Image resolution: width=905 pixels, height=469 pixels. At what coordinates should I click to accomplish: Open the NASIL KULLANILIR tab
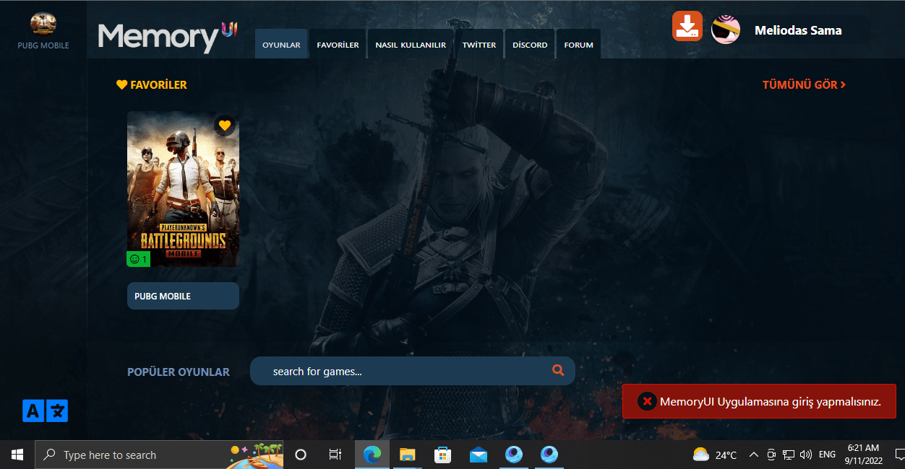[x=411, y=45]
